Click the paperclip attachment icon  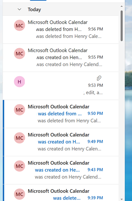pos(99,78)
